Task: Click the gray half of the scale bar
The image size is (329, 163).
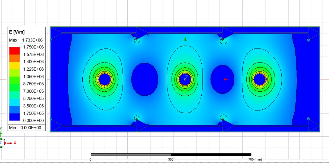Action: click(131, 155)
